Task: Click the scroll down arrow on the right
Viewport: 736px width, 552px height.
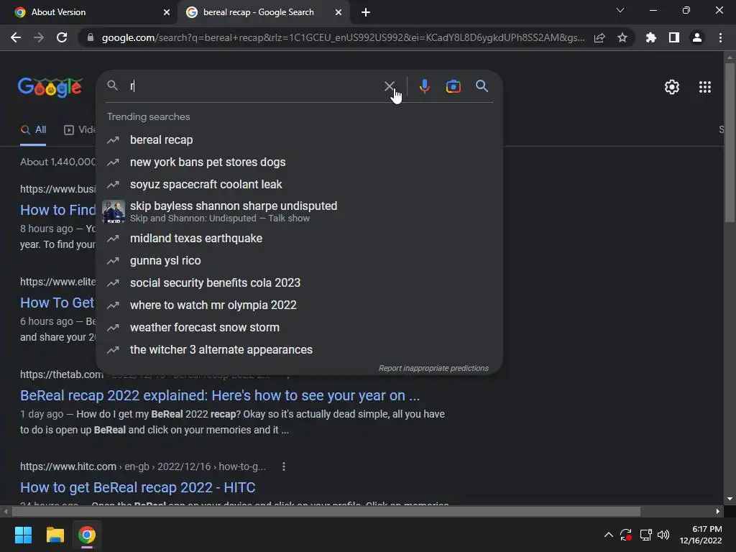Action: tap(730, 499)
